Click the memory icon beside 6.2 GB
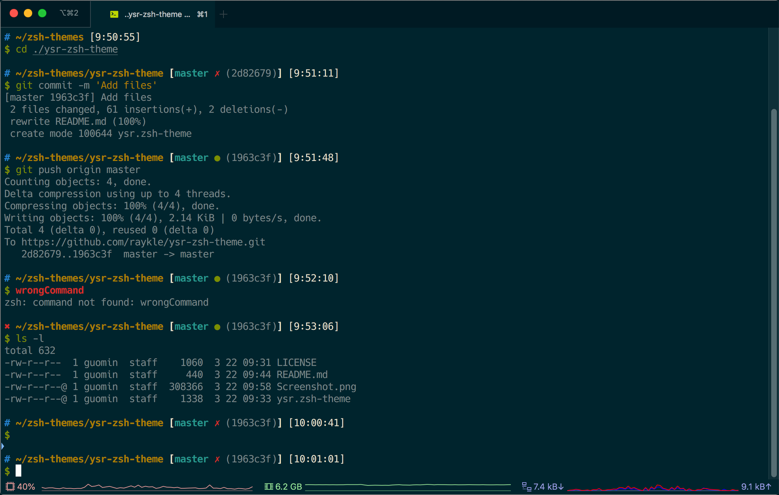Viewport: 779px width, 495px height. pyautogui.click(x=269, y=486)
